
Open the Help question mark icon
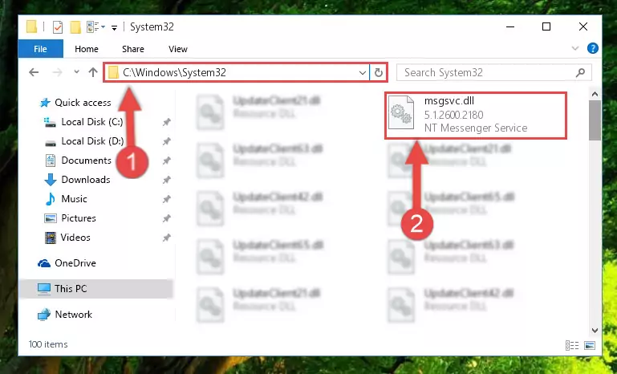pos(593,48)
